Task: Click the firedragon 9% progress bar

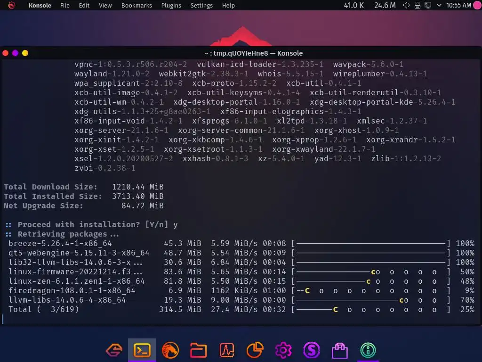Action: [371, 290]
